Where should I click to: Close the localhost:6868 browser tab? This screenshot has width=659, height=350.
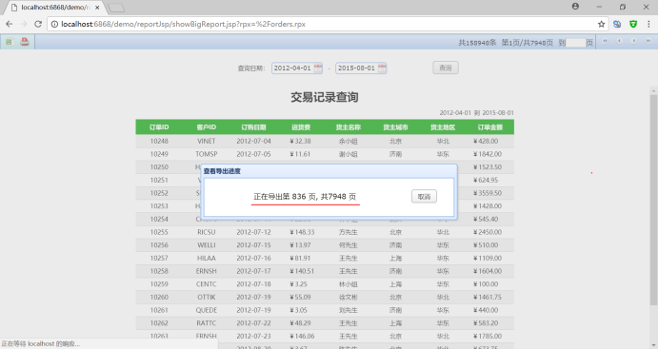[x=97, y=8]
